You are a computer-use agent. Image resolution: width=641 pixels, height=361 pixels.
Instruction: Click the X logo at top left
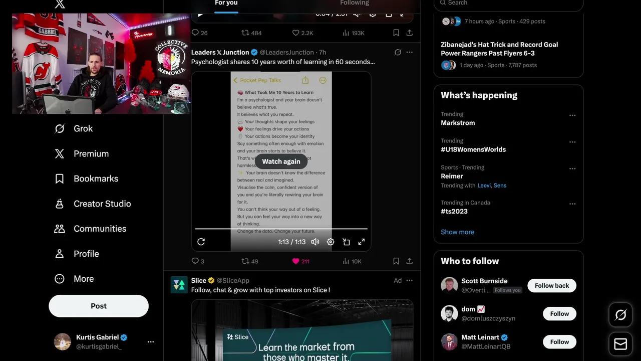(60, 4)
